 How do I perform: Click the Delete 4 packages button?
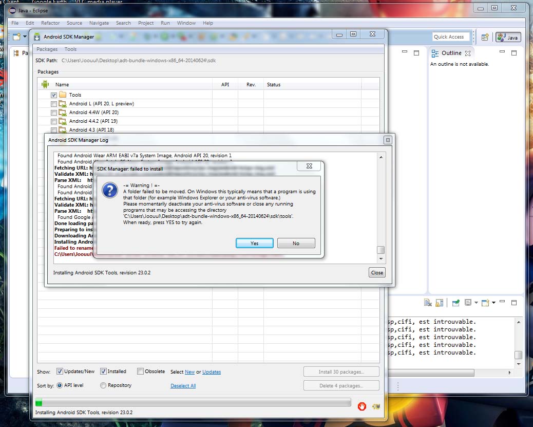(341, 385)
